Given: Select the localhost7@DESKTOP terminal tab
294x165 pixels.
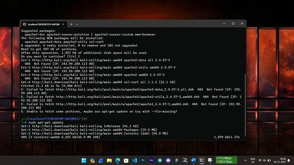Looking at the screenshot, I should [x=44, y=24].
